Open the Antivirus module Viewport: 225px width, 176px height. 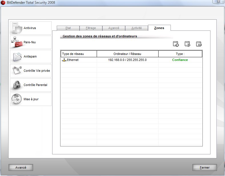point(31,28)
